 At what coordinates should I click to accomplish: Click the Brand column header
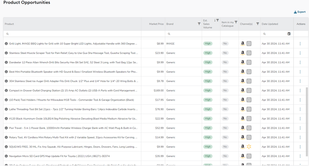[x=170, y=24]
